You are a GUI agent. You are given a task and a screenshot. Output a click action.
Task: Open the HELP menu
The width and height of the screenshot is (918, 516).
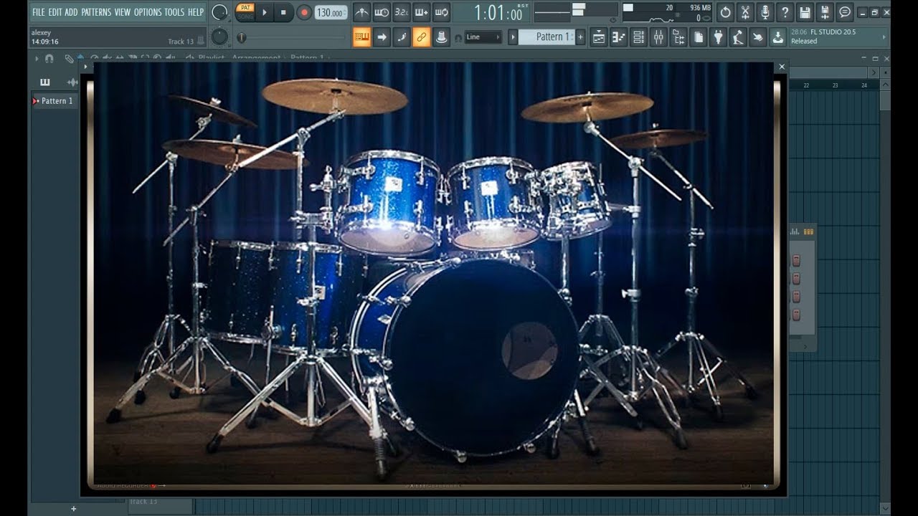coord(196,12)
